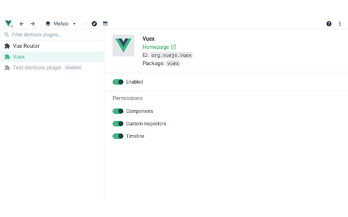The height and width of the screenshot is (217, 348).
Task: Toggle the Components permission switch
Action: coord(118,111)
